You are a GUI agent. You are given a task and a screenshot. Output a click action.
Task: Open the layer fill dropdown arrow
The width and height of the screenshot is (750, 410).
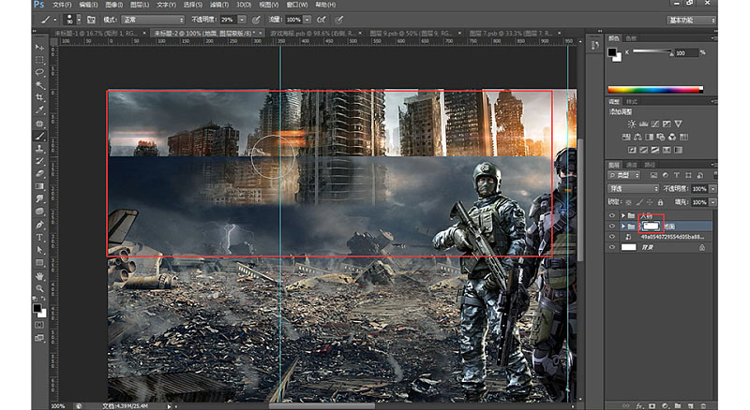[712, 202]
